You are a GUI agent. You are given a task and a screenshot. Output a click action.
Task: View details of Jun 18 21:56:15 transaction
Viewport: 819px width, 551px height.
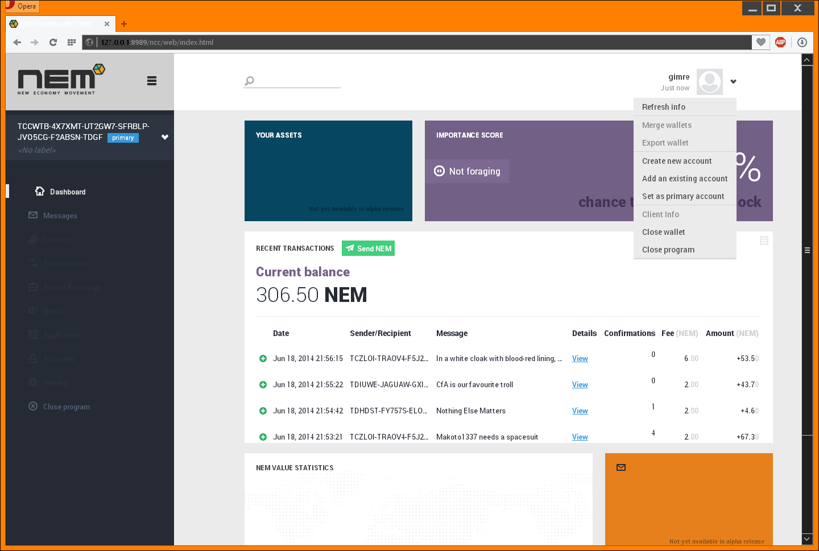tap(580, 358)
